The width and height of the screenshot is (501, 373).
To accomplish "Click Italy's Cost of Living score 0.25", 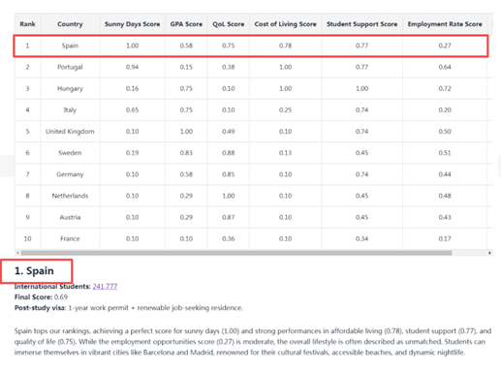I will 285,109.
